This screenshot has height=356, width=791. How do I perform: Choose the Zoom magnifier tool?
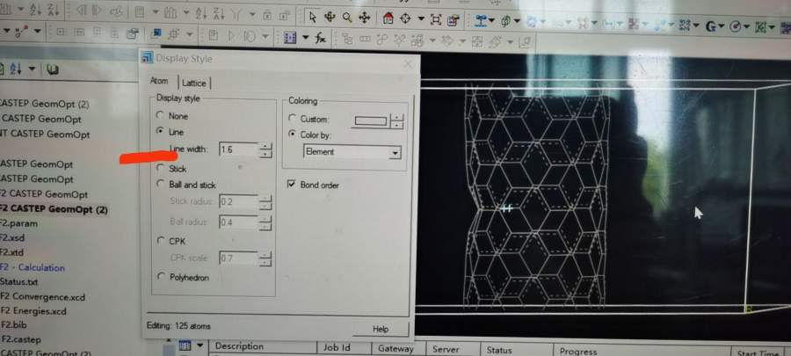click(x=347, y=18)
